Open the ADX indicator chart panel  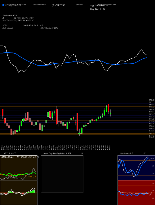19,168
